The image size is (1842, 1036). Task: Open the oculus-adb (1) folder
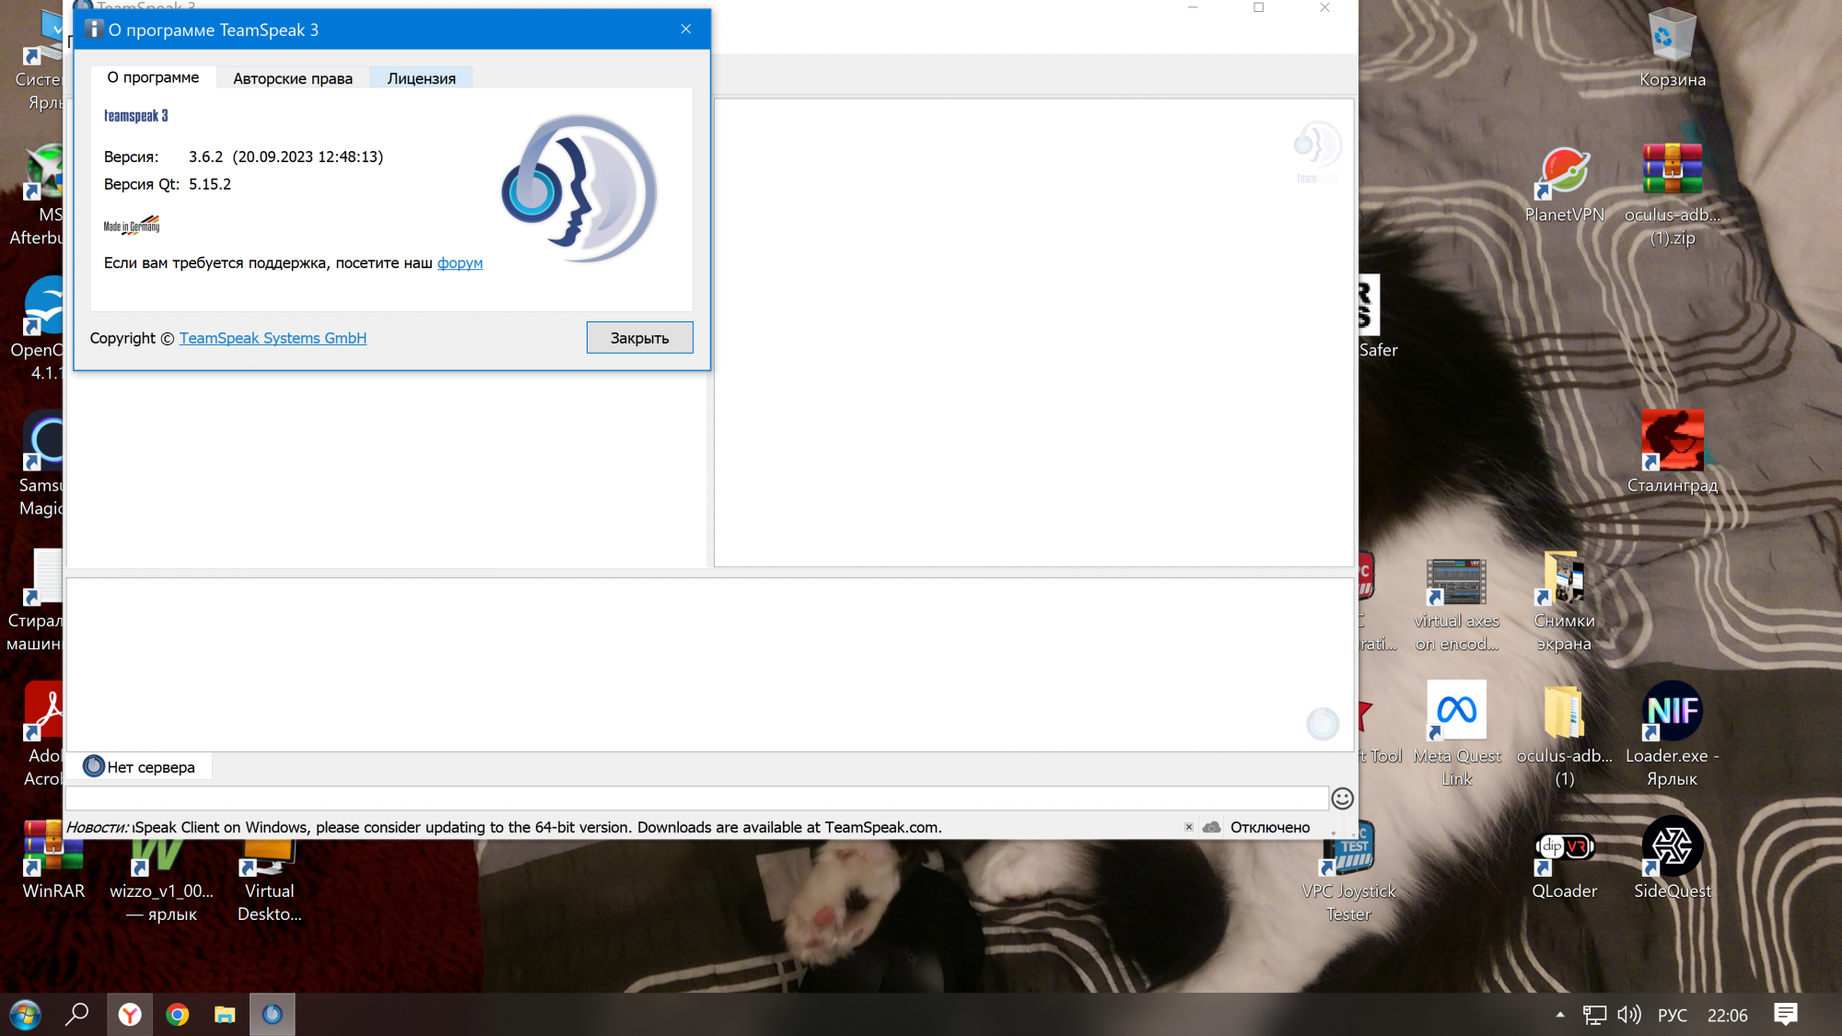pos(1564,735)
